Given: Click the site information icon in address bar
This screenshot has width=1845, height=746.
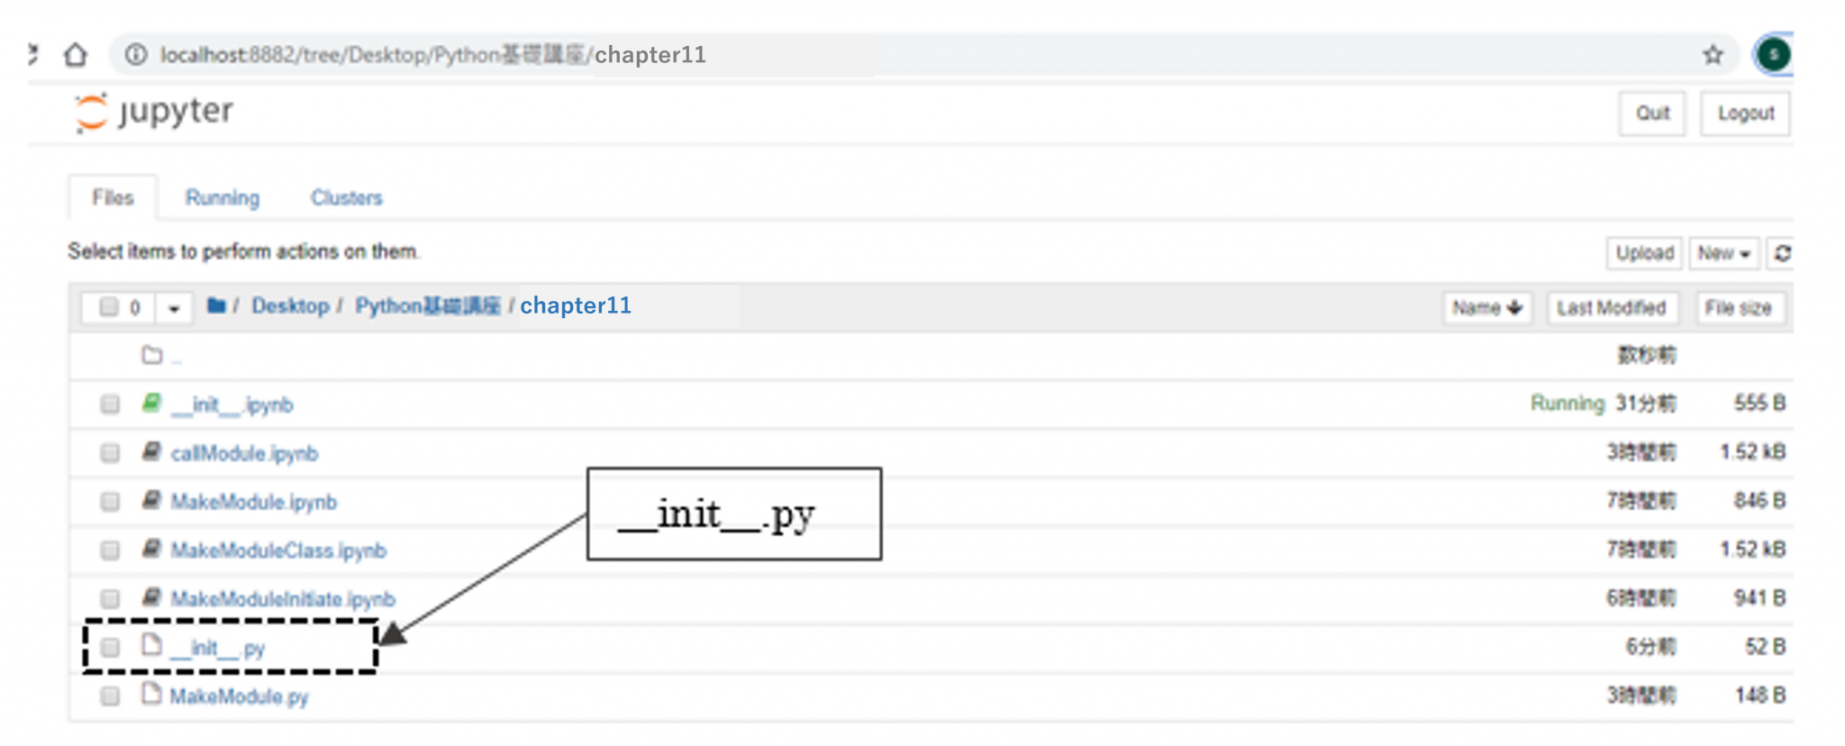Looking at the screenshot, I should tap(136, 55).
